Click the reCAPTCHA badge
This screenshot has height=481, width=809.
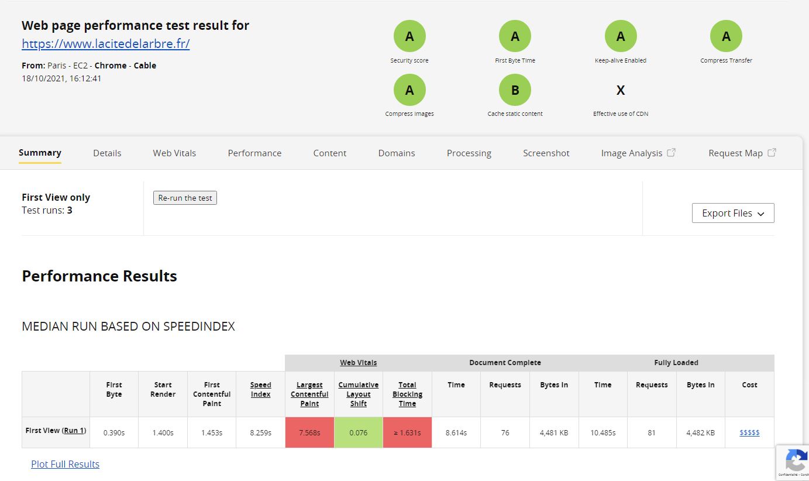coord(793,462)
